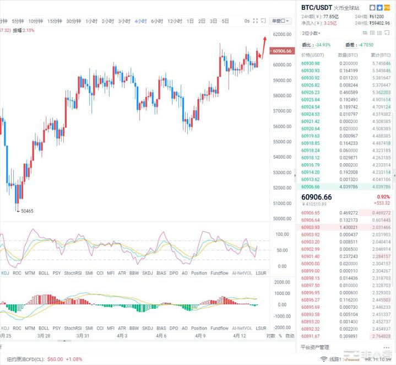
Task: Click the 0s refresh timer text
Action: click(x=247, y=21)
